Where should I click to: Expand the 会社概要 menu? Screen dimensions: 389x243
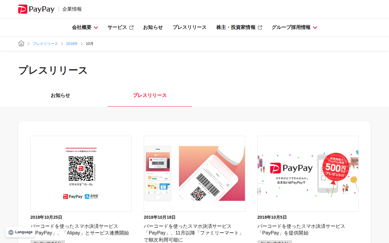click(x=85, y=27)
